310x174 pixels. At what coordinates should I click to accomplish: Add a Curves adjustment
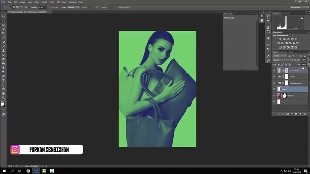[288, 39]
